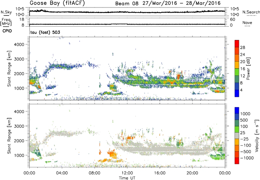Click the "60" tick on the Nave axis
This screenshot has width=260, height=180.
coord(232,19)
